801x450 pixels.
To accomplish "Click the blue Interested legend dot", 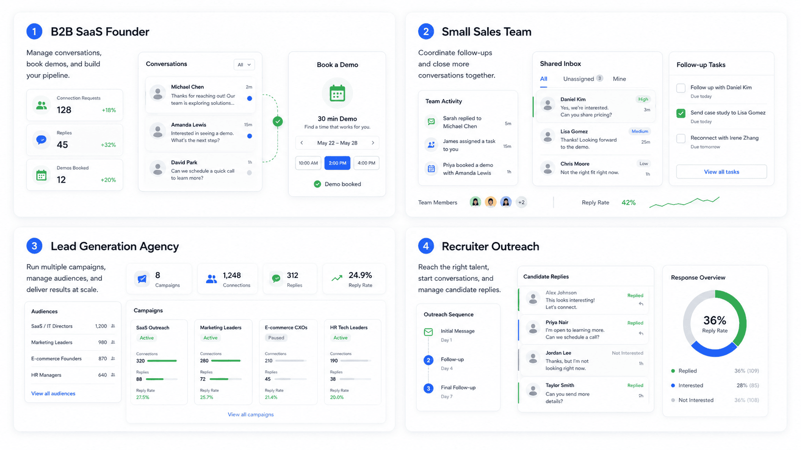I will 673,385.
